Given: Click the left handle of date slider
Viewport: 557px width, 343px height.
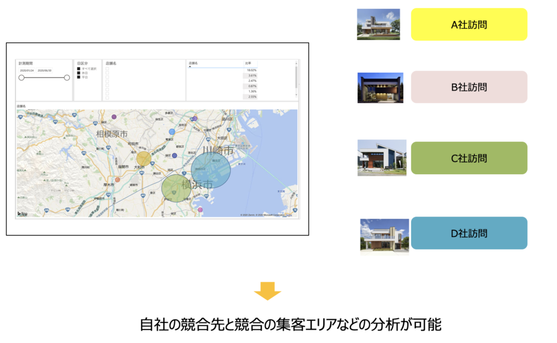Looking at the screenshot, I should 22,78.
